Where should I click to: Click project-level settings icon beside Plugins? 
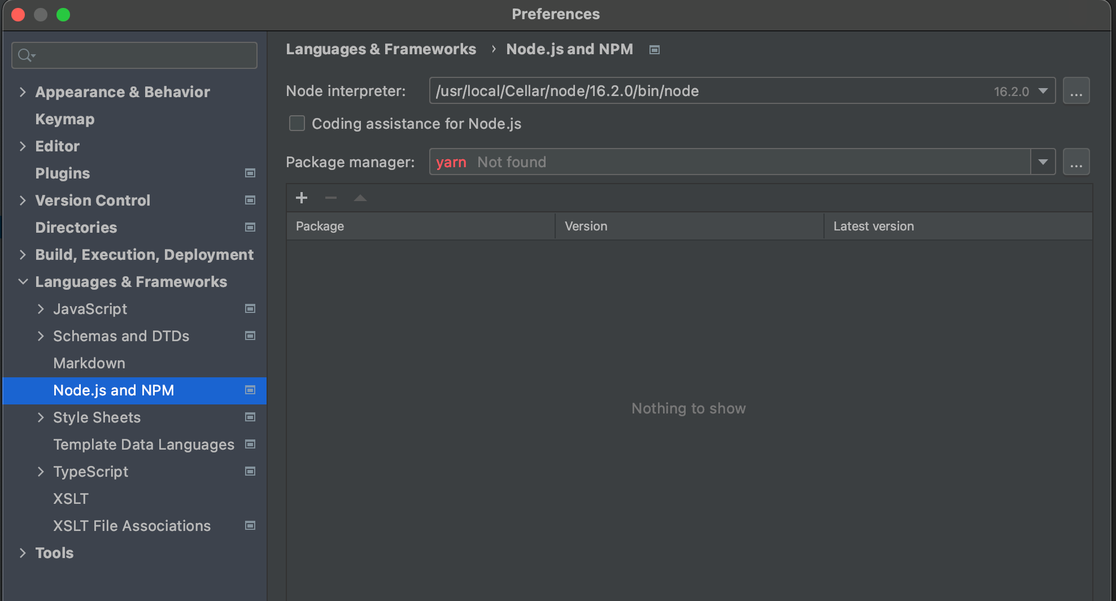pyautogui.click(x=250, y=173)
